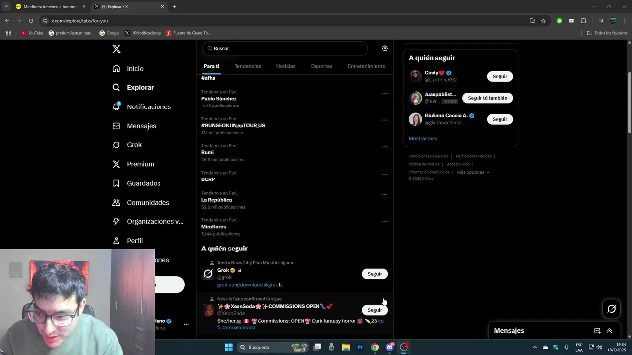The height and width of the screenshot is (355, 632).
Task: Expand Más opciones footer menu
Action: 473,172
